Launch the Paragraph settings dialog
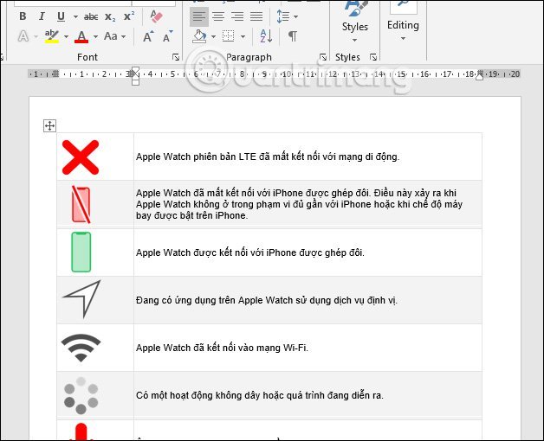The image size is (544, 441). pyautogui.click(x=323, y=57)
